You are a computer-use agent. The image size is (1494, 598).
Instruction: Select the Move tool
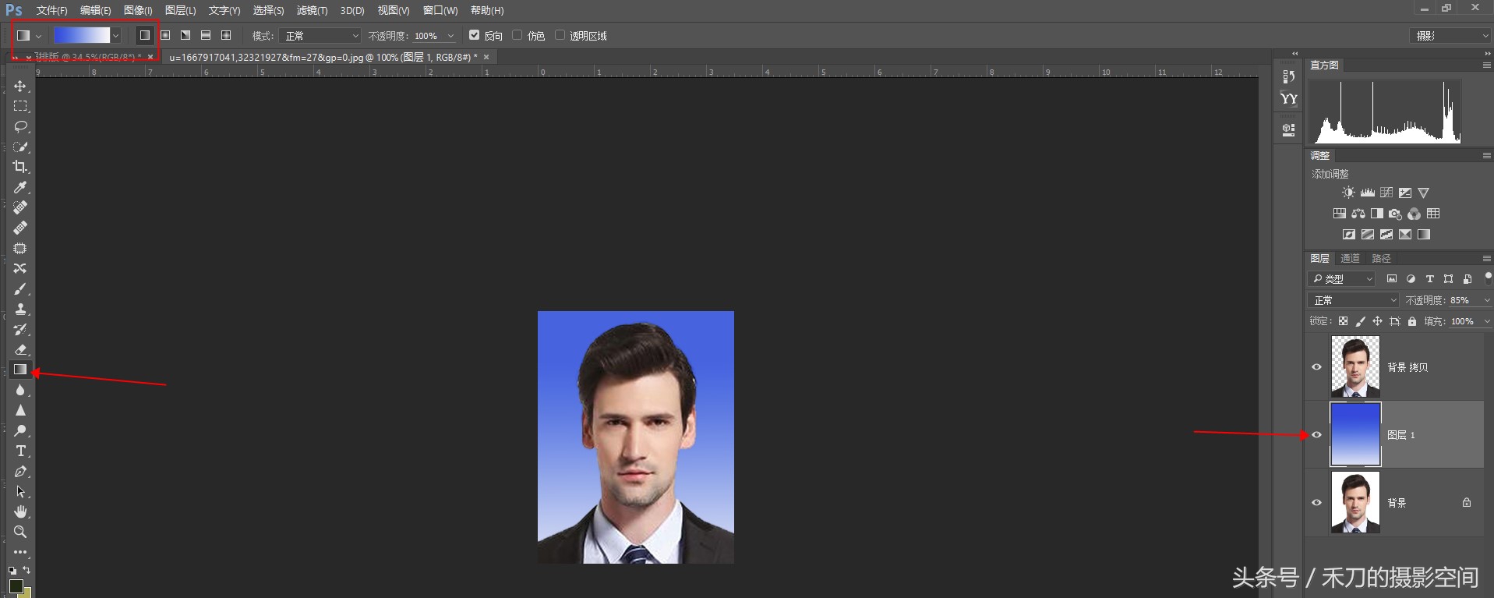pos(20,86)
